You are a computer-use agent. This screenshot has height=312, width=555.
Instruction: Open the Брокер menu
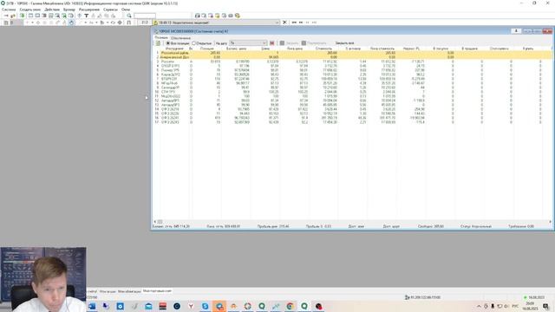(69, 10)
